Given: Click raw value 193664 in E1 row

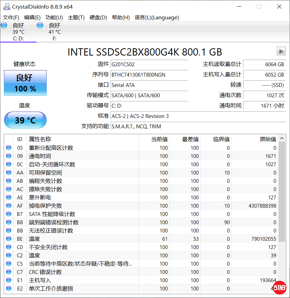Looking at the screenshot, I should coord(268,280).
